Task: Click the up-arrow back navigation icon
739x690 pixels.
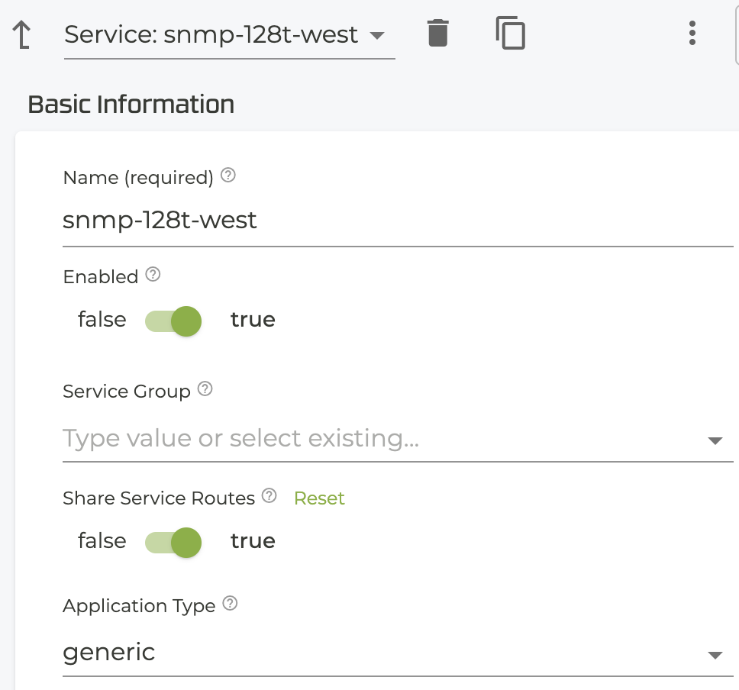Action: pos(22,35)
